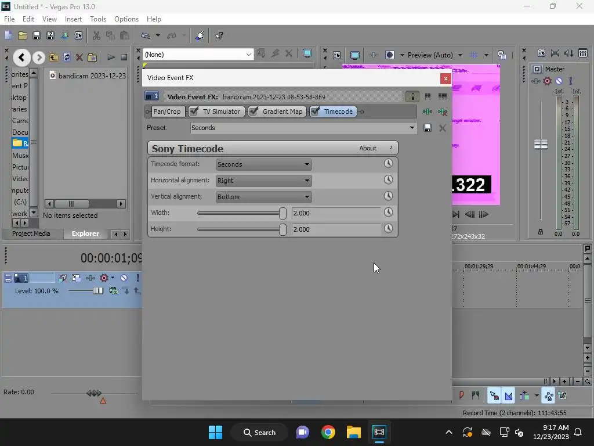Open Copy Snapshot to clipboard icon
Screen dimensions: 594x446
click(502, 55)
